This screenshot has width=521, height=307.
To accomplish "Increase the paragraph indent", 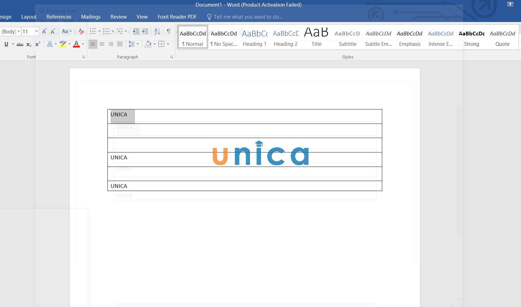I will tap(145, 31).
